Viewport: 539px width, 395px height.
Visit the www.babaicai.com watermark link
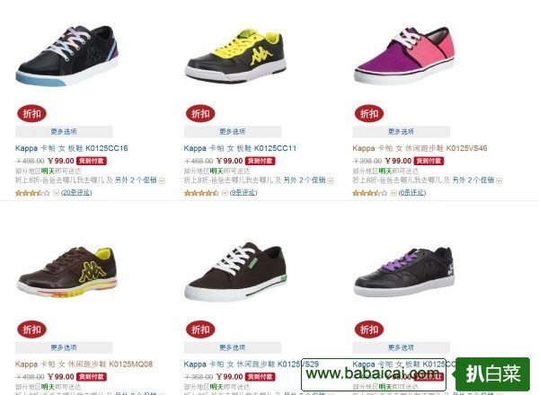pyautogui.click(x=374, y=374)
